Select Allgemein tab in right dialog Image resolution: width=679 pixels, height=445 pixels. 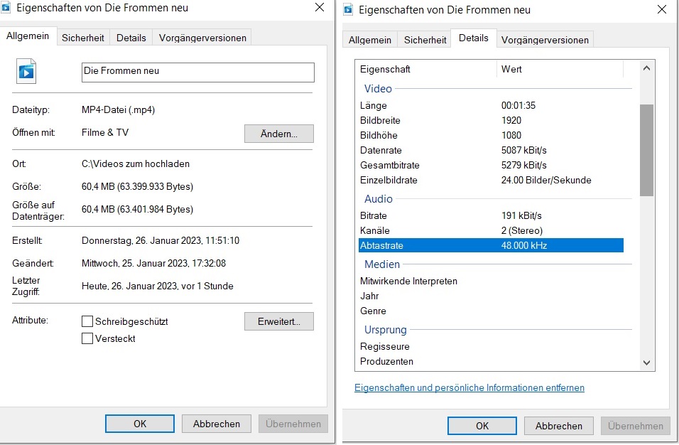coord(369,40)
